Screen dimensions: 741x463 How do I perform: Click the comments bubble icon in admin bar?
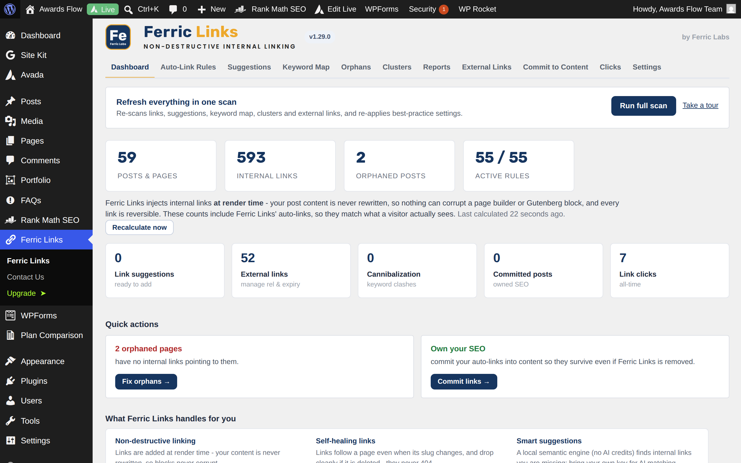[x=173, y=10]
